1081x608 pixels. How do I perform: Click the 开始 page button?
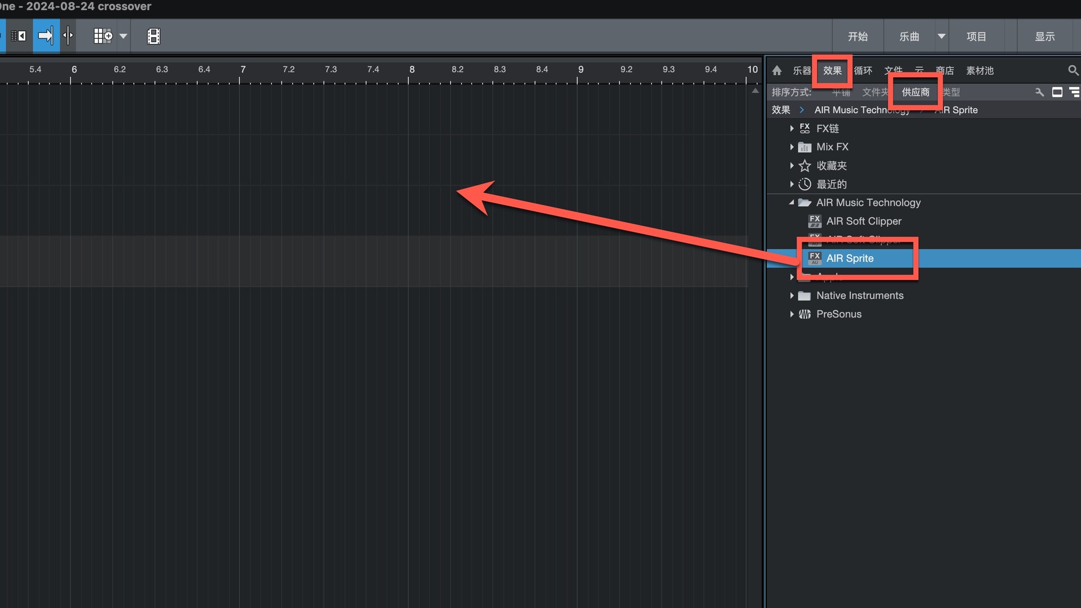click(857, 36)
